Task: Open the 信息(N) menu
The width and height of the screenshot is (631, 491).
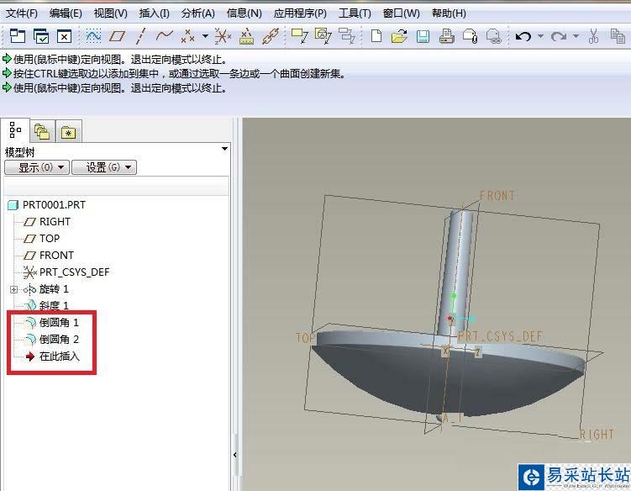Action: (244, 13)
